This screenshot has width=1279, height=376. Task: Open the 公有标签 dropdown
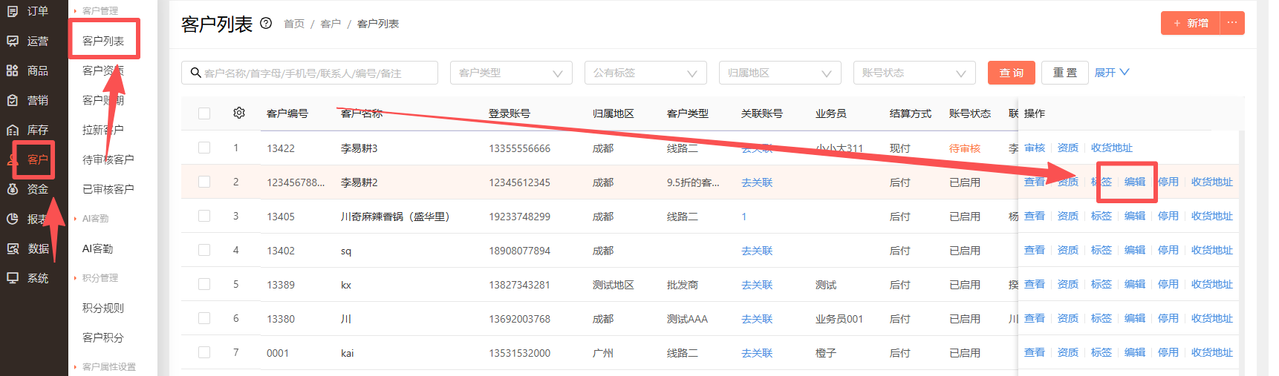[x=645, y=73]
